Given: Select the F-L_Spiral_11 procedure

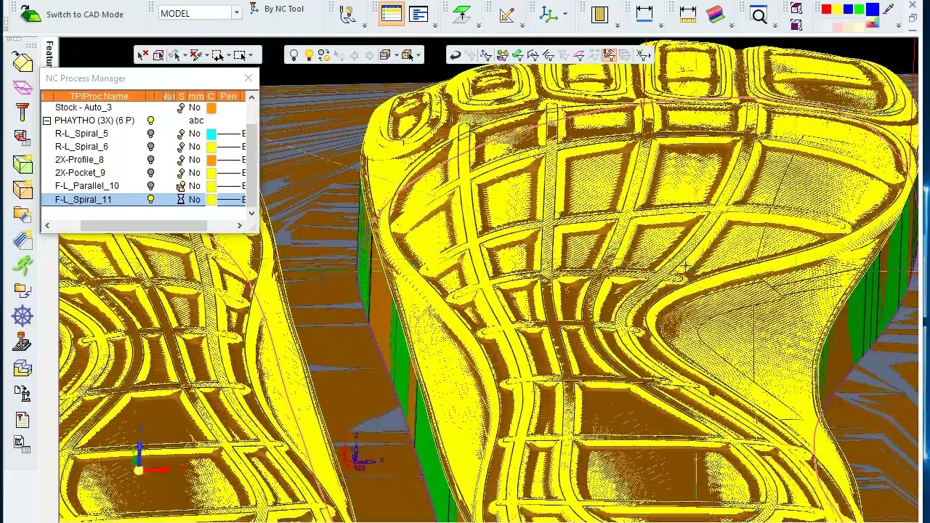Looking at the screenshot, I should [83, 200].
